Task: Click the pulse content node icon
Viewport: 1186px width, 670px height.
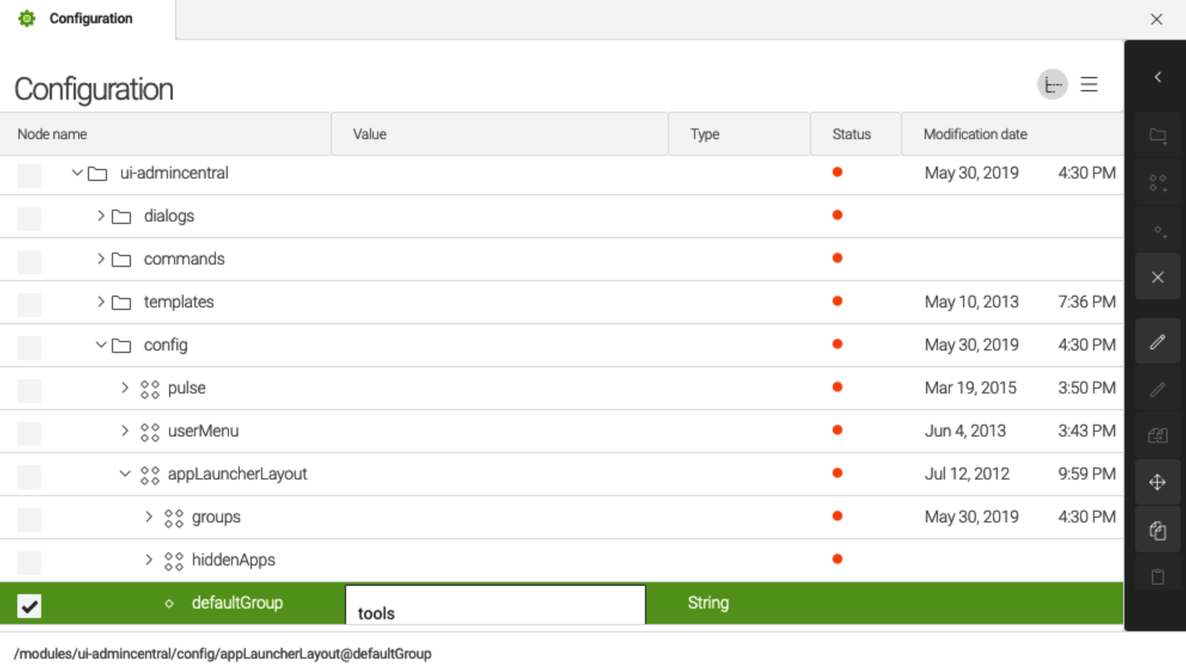Action: tap(150, 389)
